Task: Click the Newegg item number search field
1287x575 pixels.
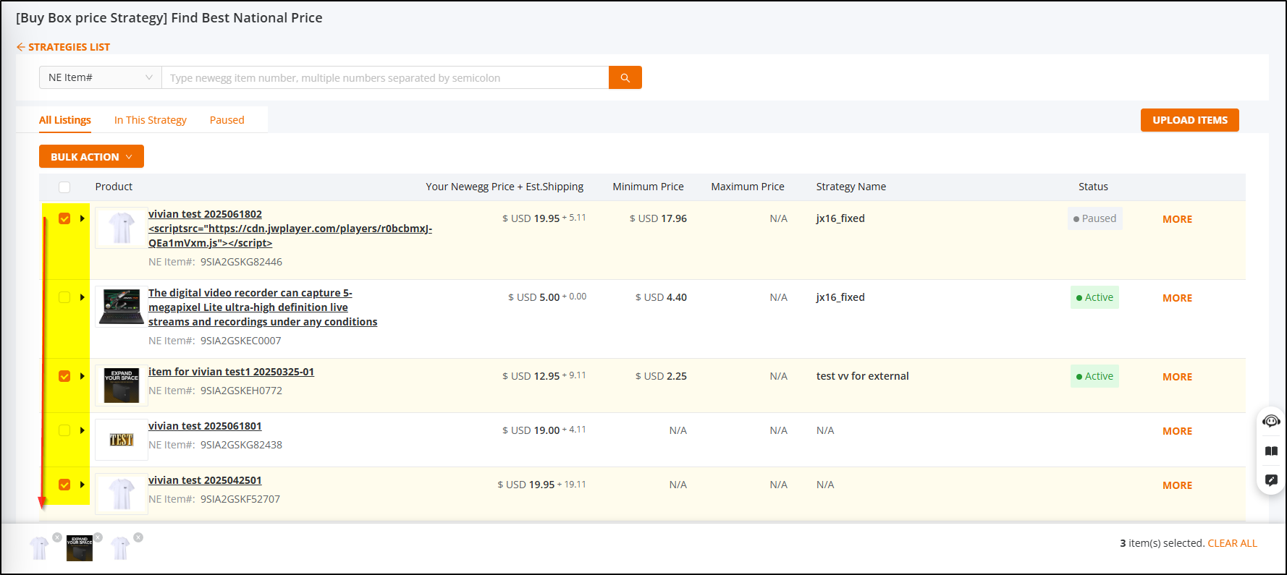Action: tap(385, 77)
